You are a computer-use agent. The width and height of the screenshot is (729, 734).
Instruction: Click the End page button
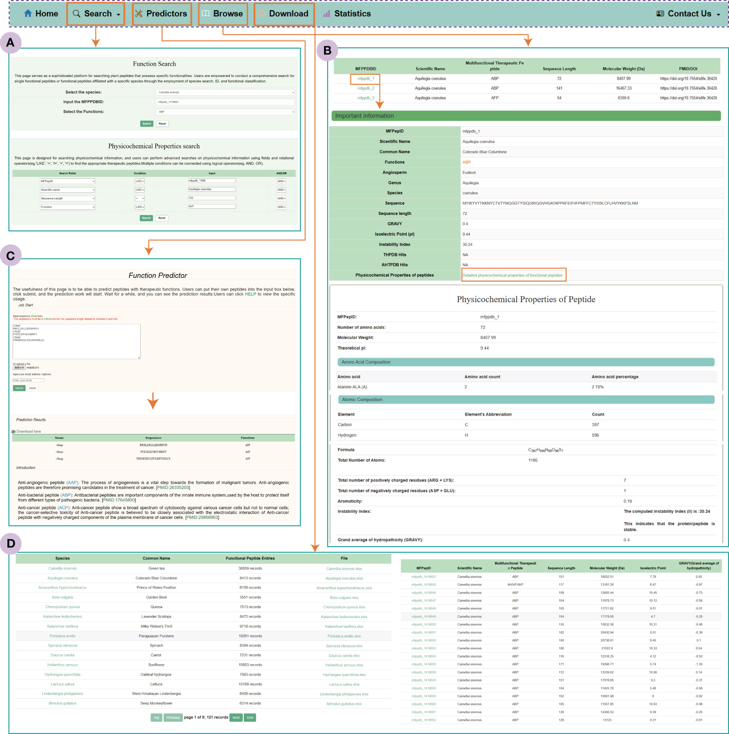(x=250, y=718)
